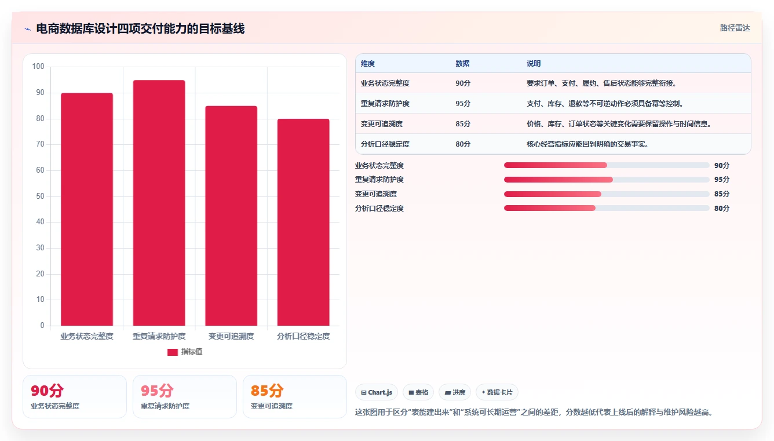Image resolution: width=774 pixels, height=441 pixels.
Task: Click the 重复请求防护度 bar in the chart
Action: pos(159,203)
